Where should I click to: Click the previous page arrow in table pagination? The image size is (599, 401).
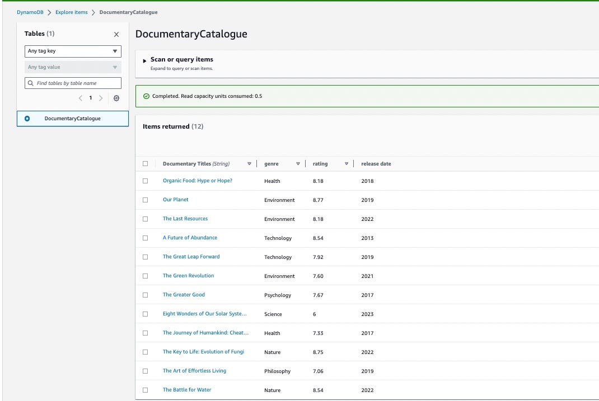pyautogui.click(x=82, y=98)
